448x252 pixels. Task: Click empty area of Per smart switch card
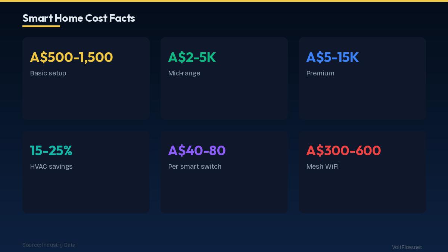click(224, 192)
